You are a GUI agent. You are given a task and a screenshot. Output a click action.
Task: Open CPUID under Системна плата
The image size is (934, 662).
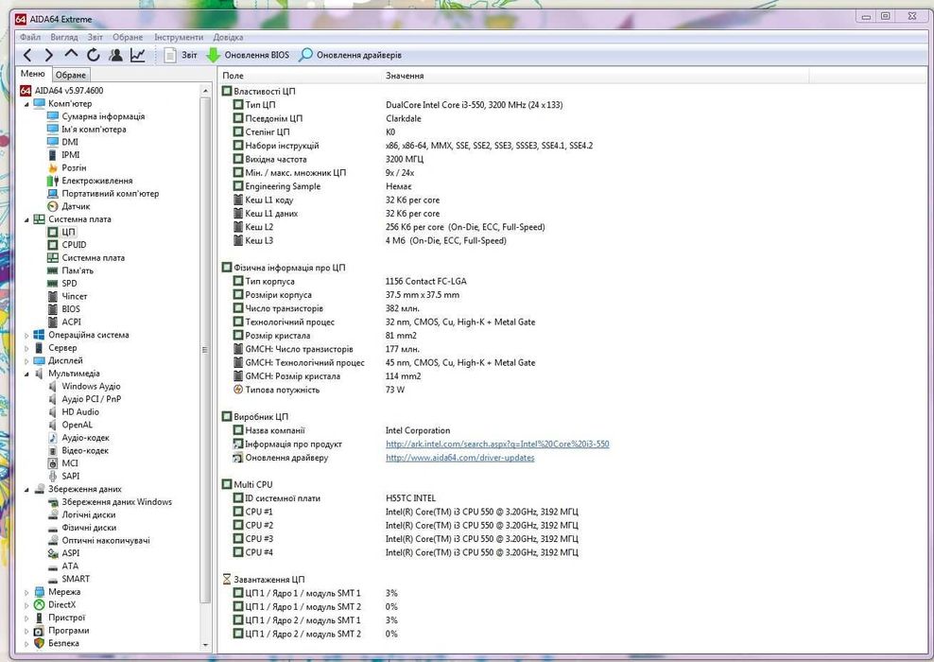(x=74, y=245)
